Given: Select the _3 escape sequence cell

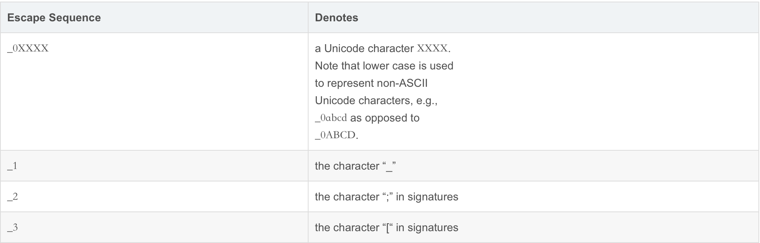Looking at the screenshot, I should pos(12,228).
